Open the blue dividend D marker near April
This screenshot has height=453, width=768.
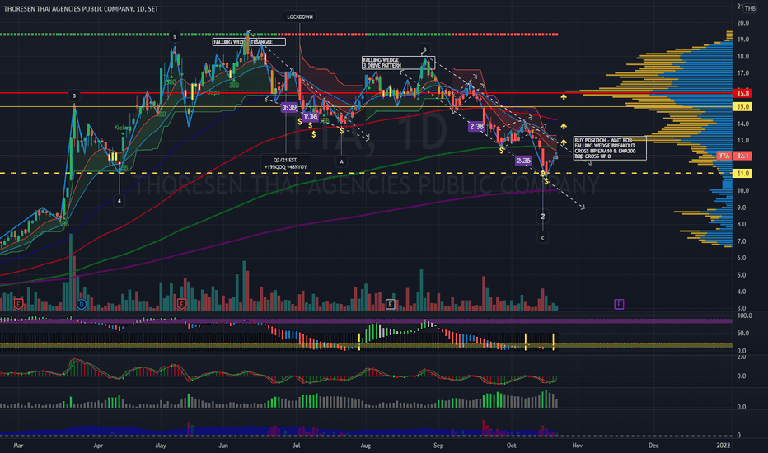[82, 304]
